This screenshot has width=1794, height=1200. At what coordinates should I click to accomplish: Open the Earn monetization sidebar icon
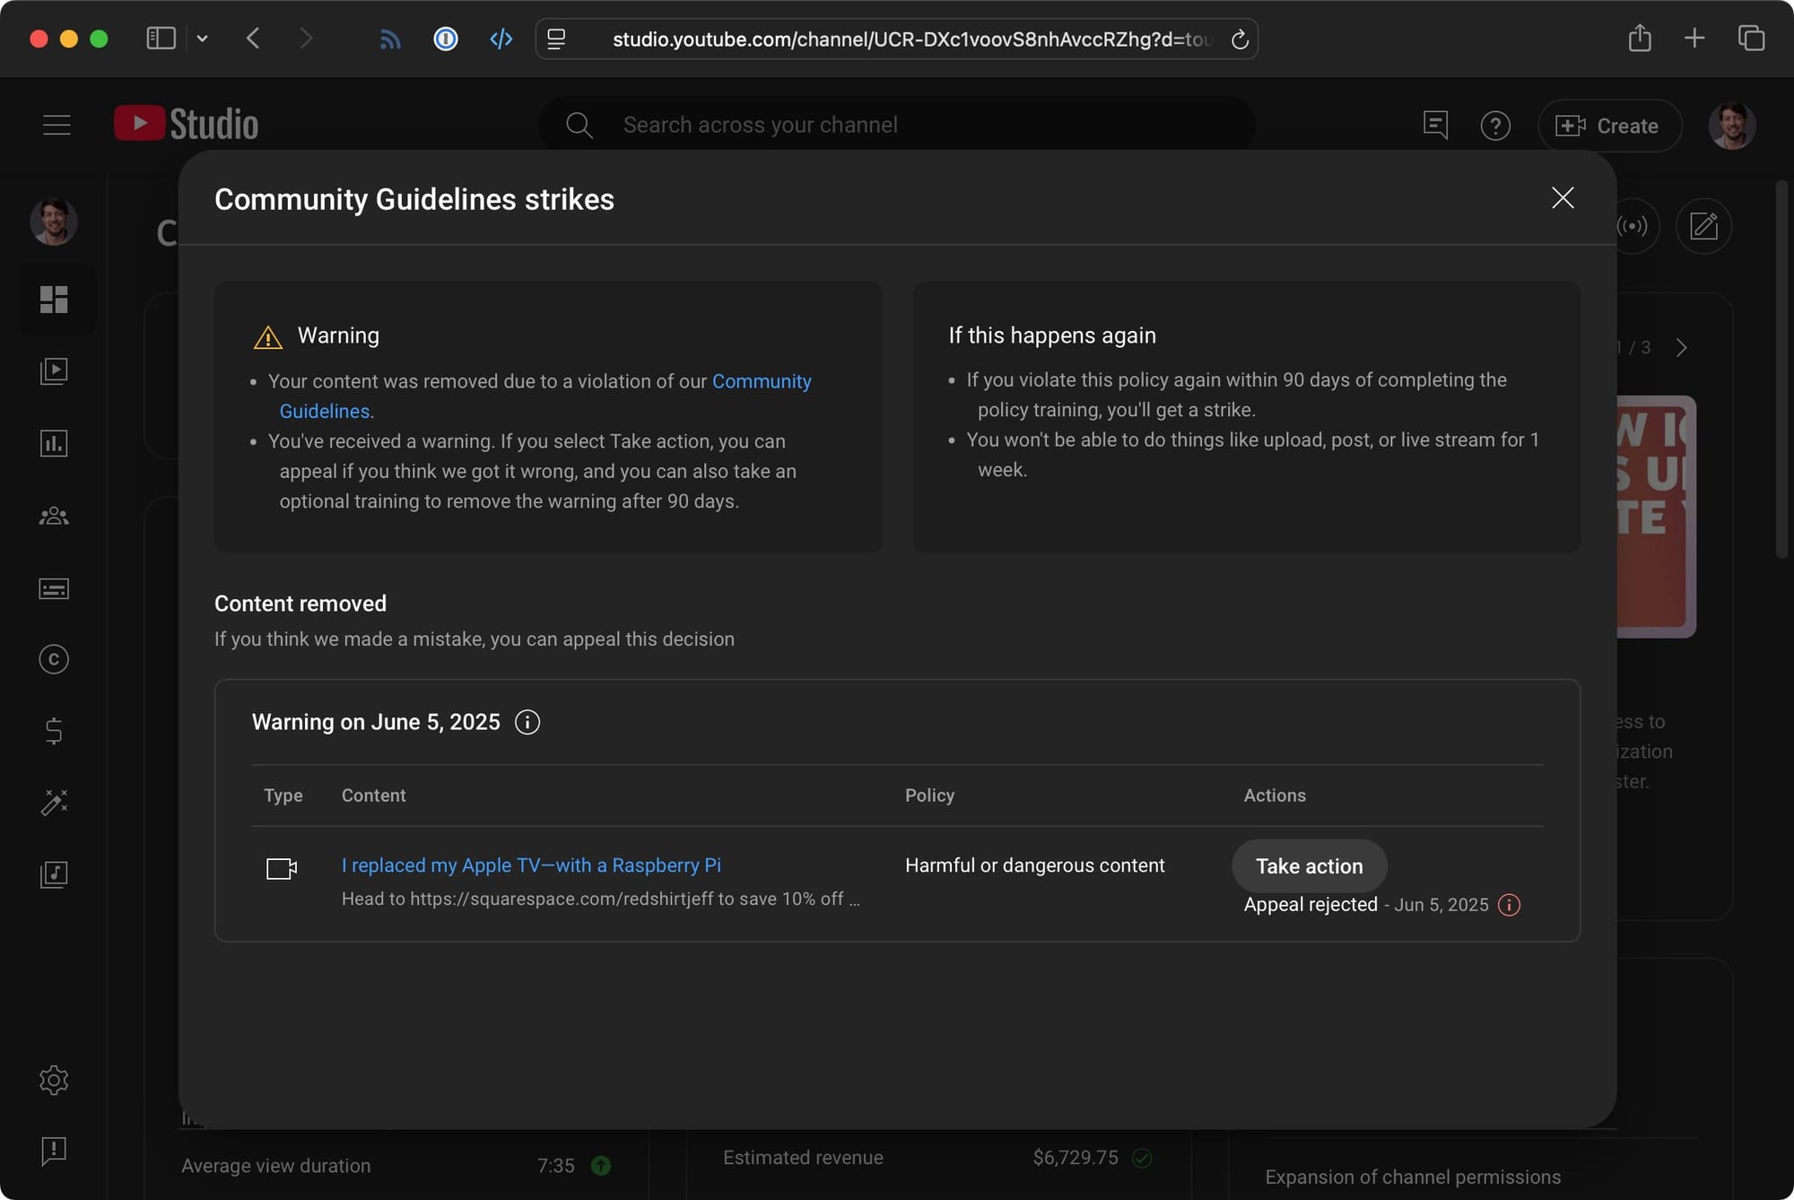tap(55, 731)
